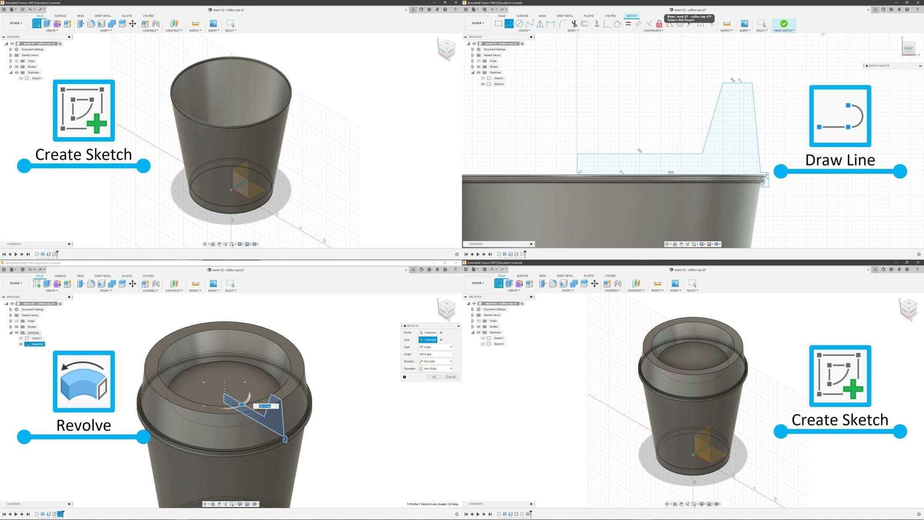Click Axis '1 selected' selector in Revolve dialog
The width and height of the screenshot is (924, 520).
tap(428, 340)
